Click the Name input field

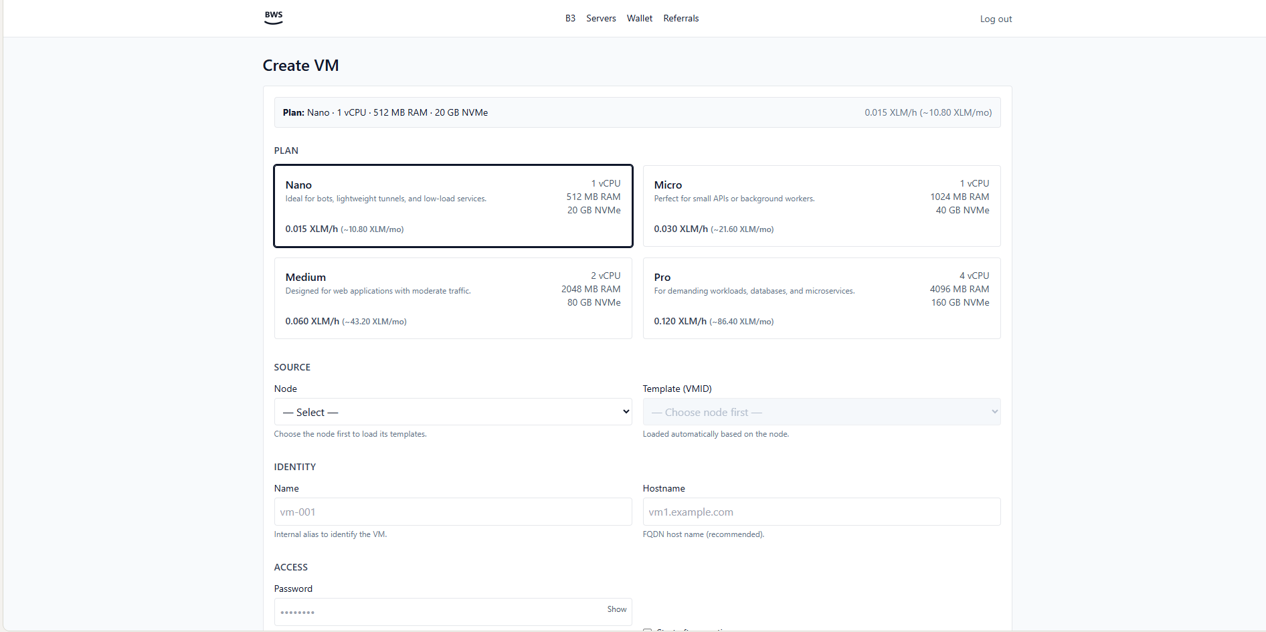coord(453,511)
